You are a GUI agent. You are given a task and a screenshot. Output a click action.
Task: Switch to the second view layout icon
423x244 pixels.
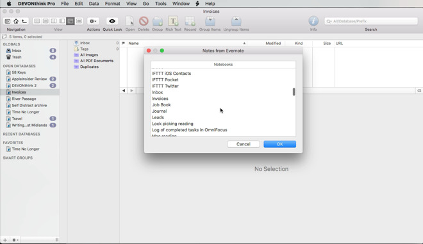tap(46, 21)
